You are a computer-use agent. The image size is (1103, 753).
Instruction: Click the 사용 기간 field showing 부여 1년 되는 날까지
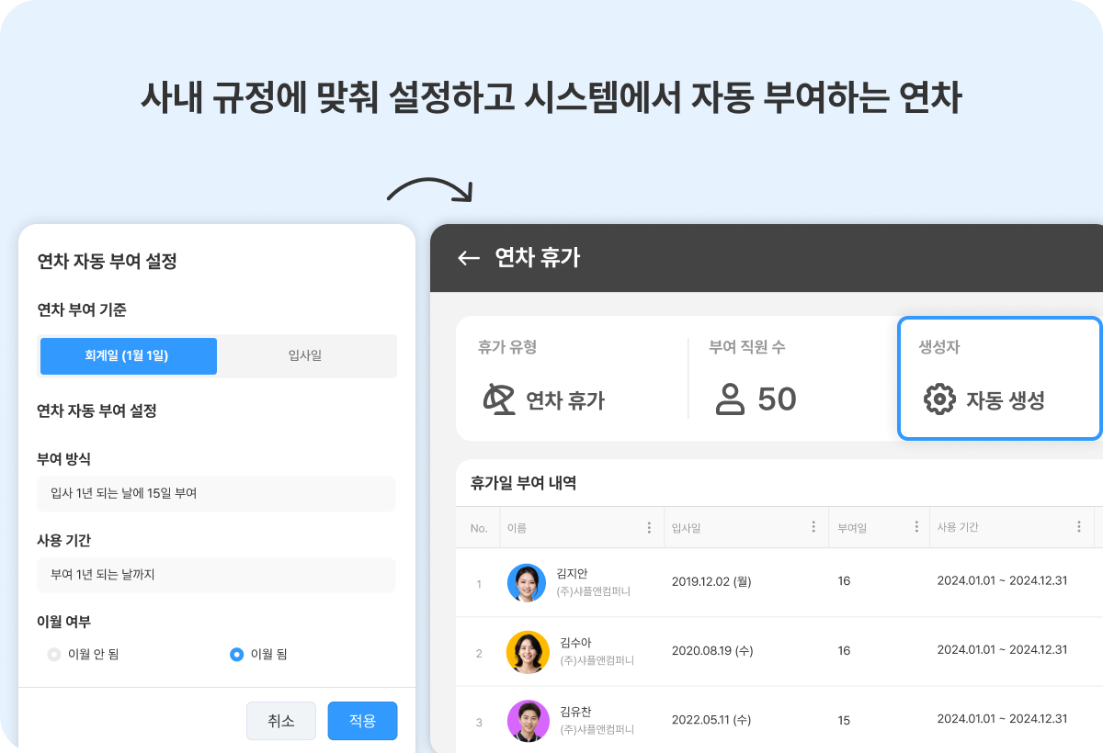(x=216, y=575)
